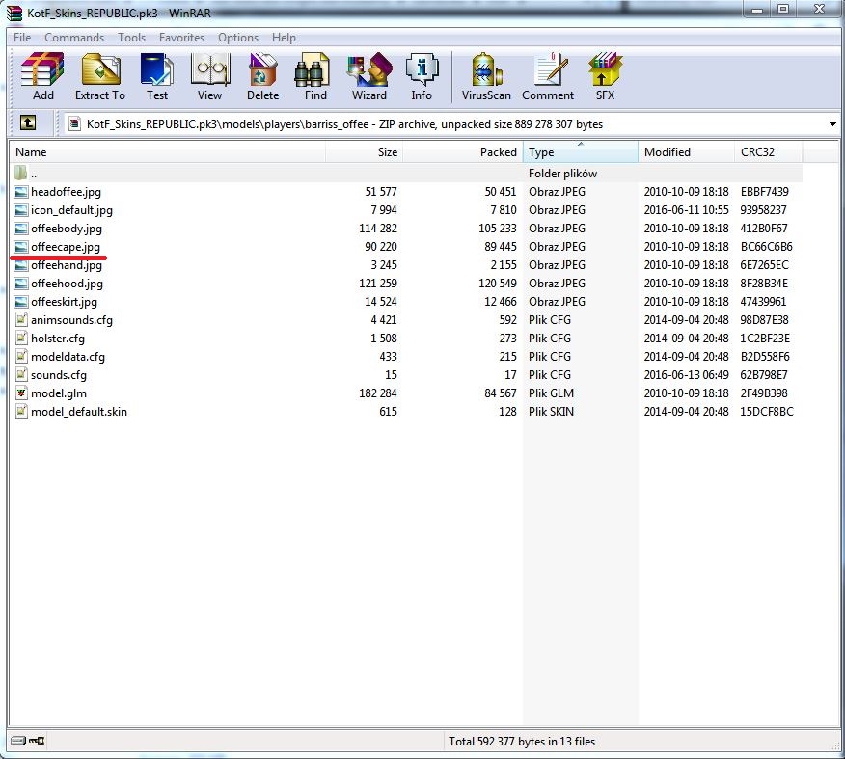
Task: Click the animsounds.cfg file icon
Action: pos(21,320)
